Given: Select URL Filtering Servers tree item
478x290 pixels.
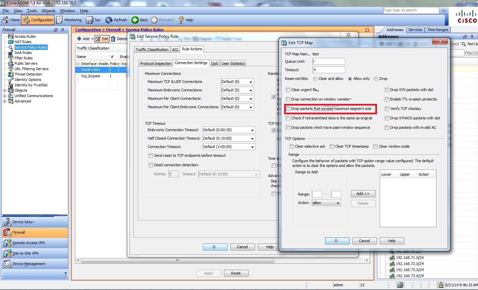Looking at the screenshot, I should (31, 69).
